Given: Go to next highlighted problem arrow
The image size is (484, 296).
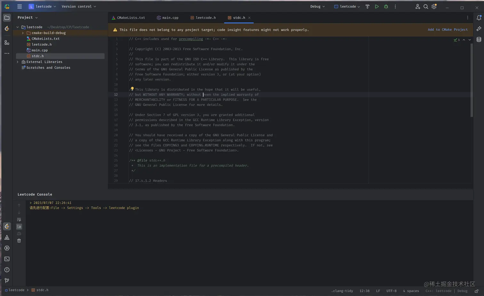Looking at the screenshot, I should [x=470, y=40].
